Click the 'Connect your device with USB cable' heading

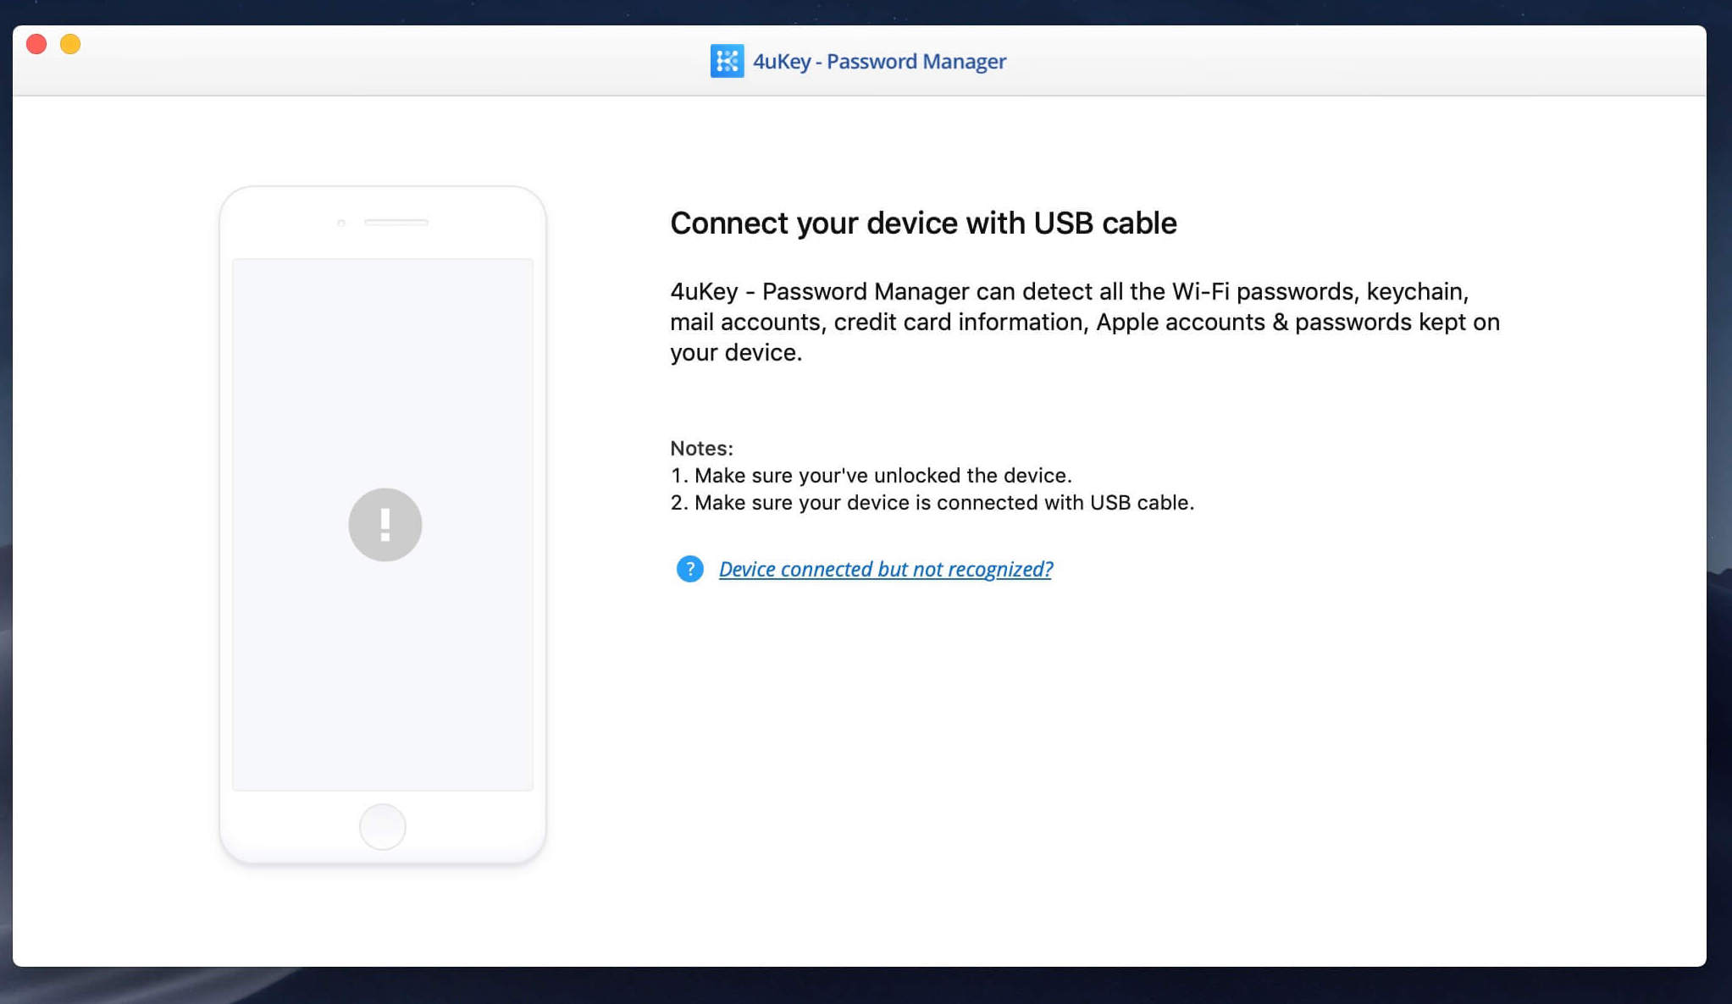pos(923,223)
